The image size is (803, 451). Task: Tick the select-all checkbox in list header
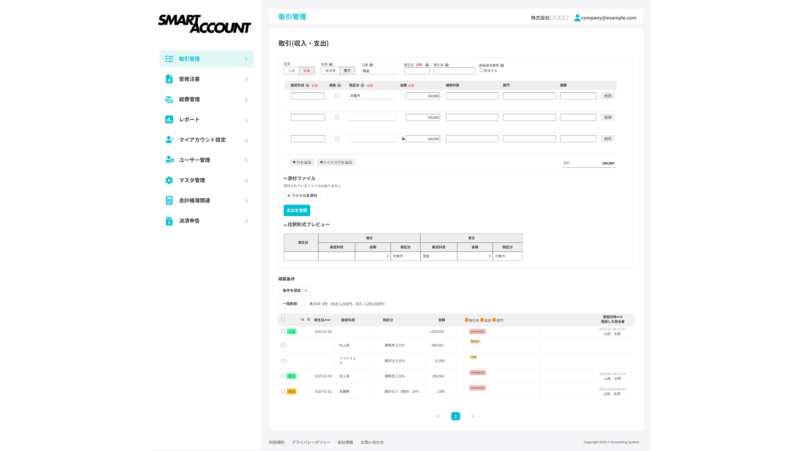(x=283, y=320)
